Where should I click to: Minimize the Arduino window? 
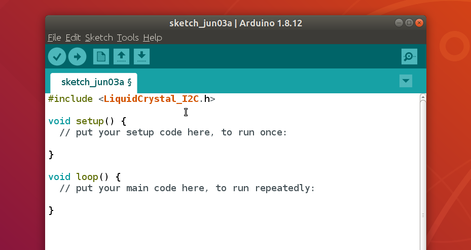[398, 23]
